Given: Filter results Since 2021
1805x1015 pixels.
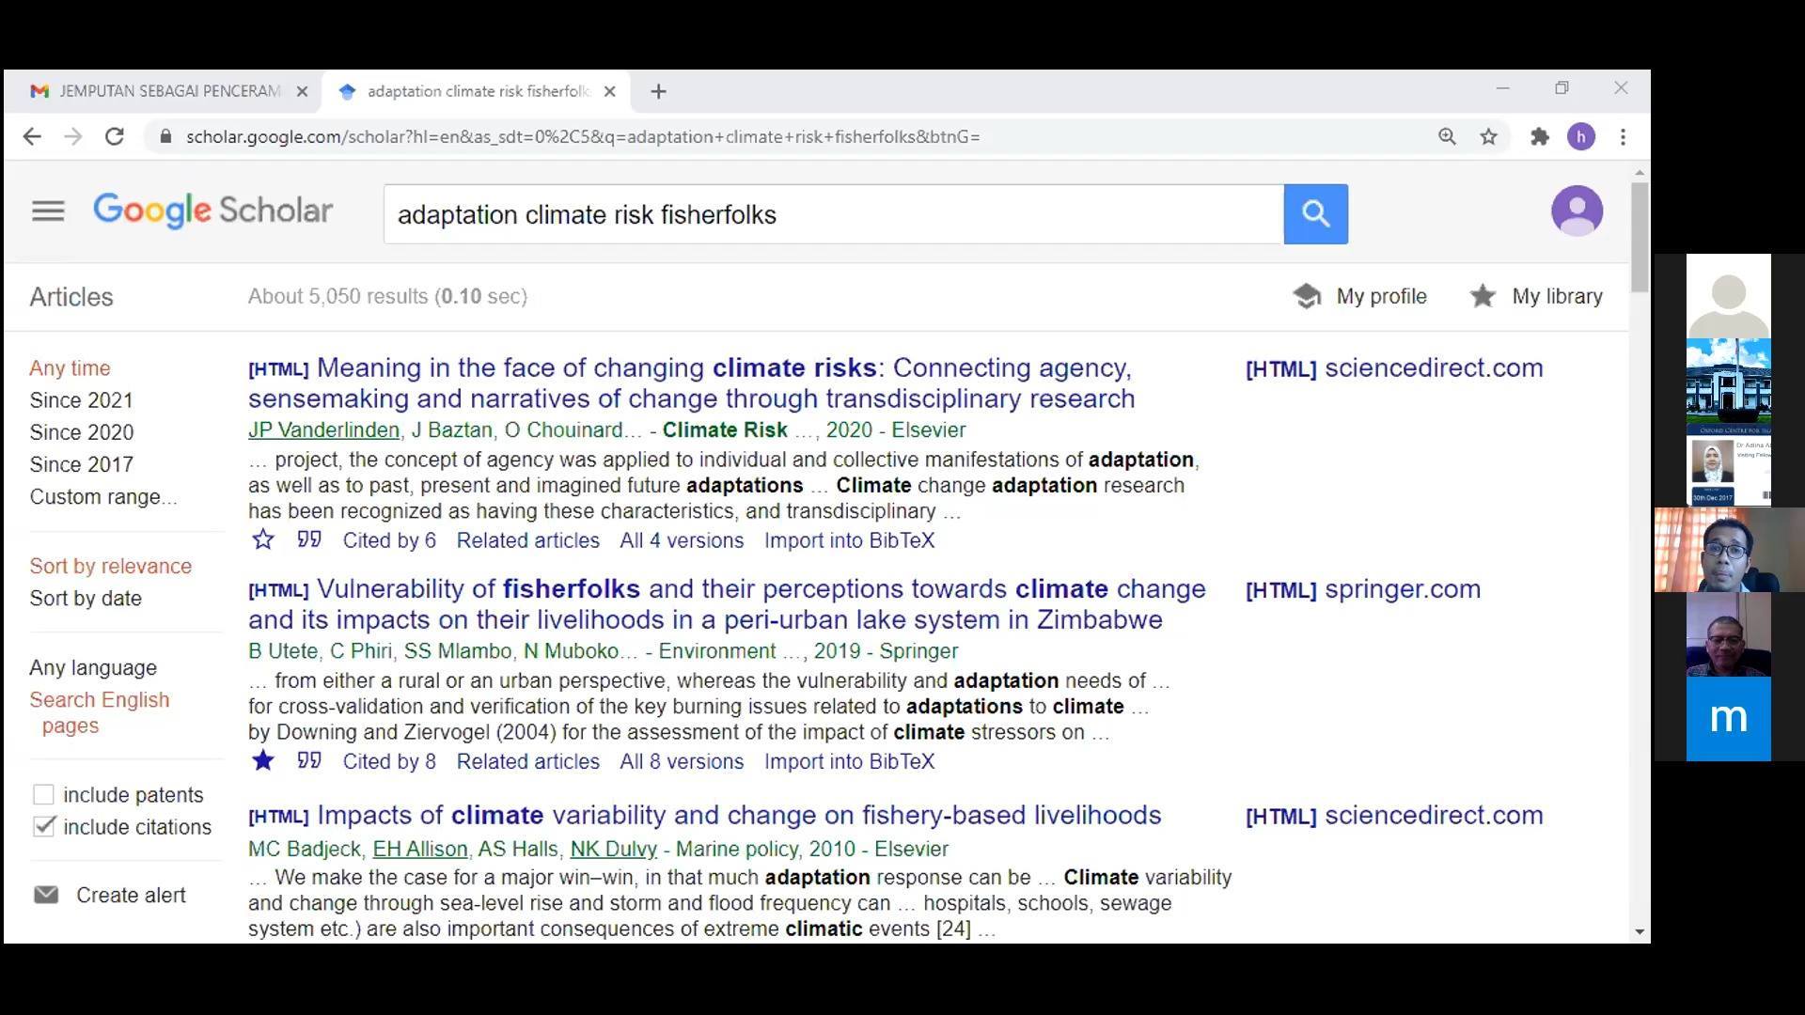Looking at the screenshot, I should tap(81, 400).
